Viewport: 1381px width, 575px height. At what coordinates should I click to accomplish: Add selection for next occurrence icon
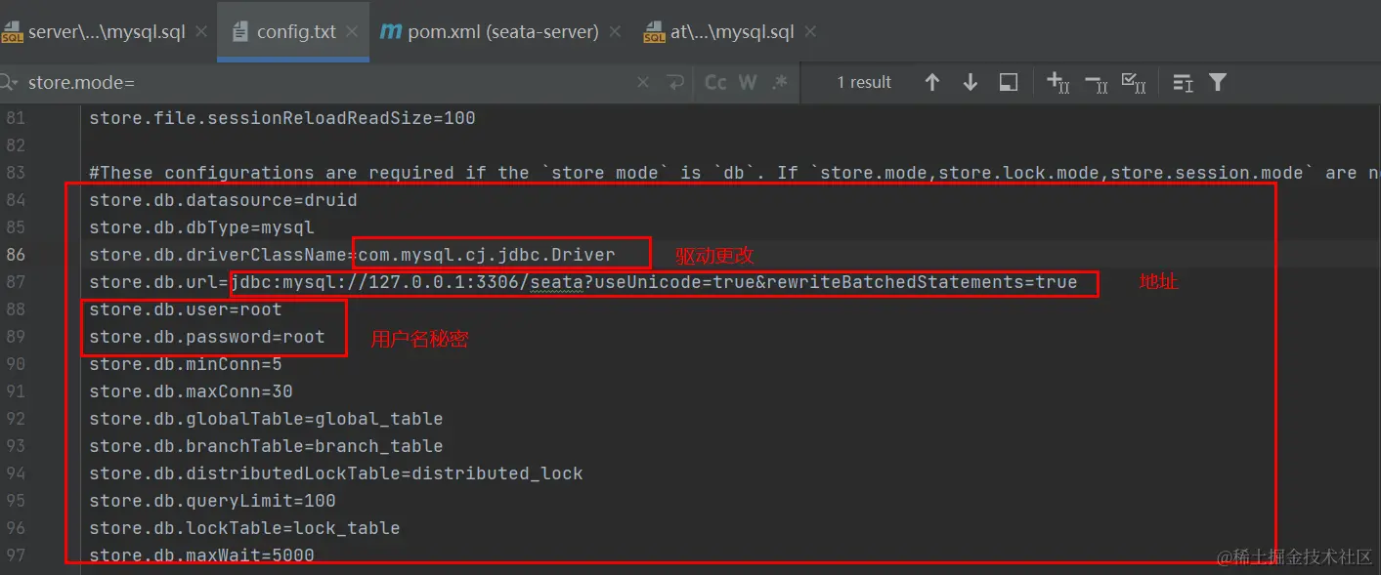(1058, 83)
